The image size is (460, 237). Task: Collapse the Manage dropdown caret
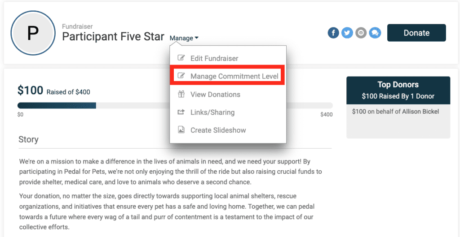point(197,38)
